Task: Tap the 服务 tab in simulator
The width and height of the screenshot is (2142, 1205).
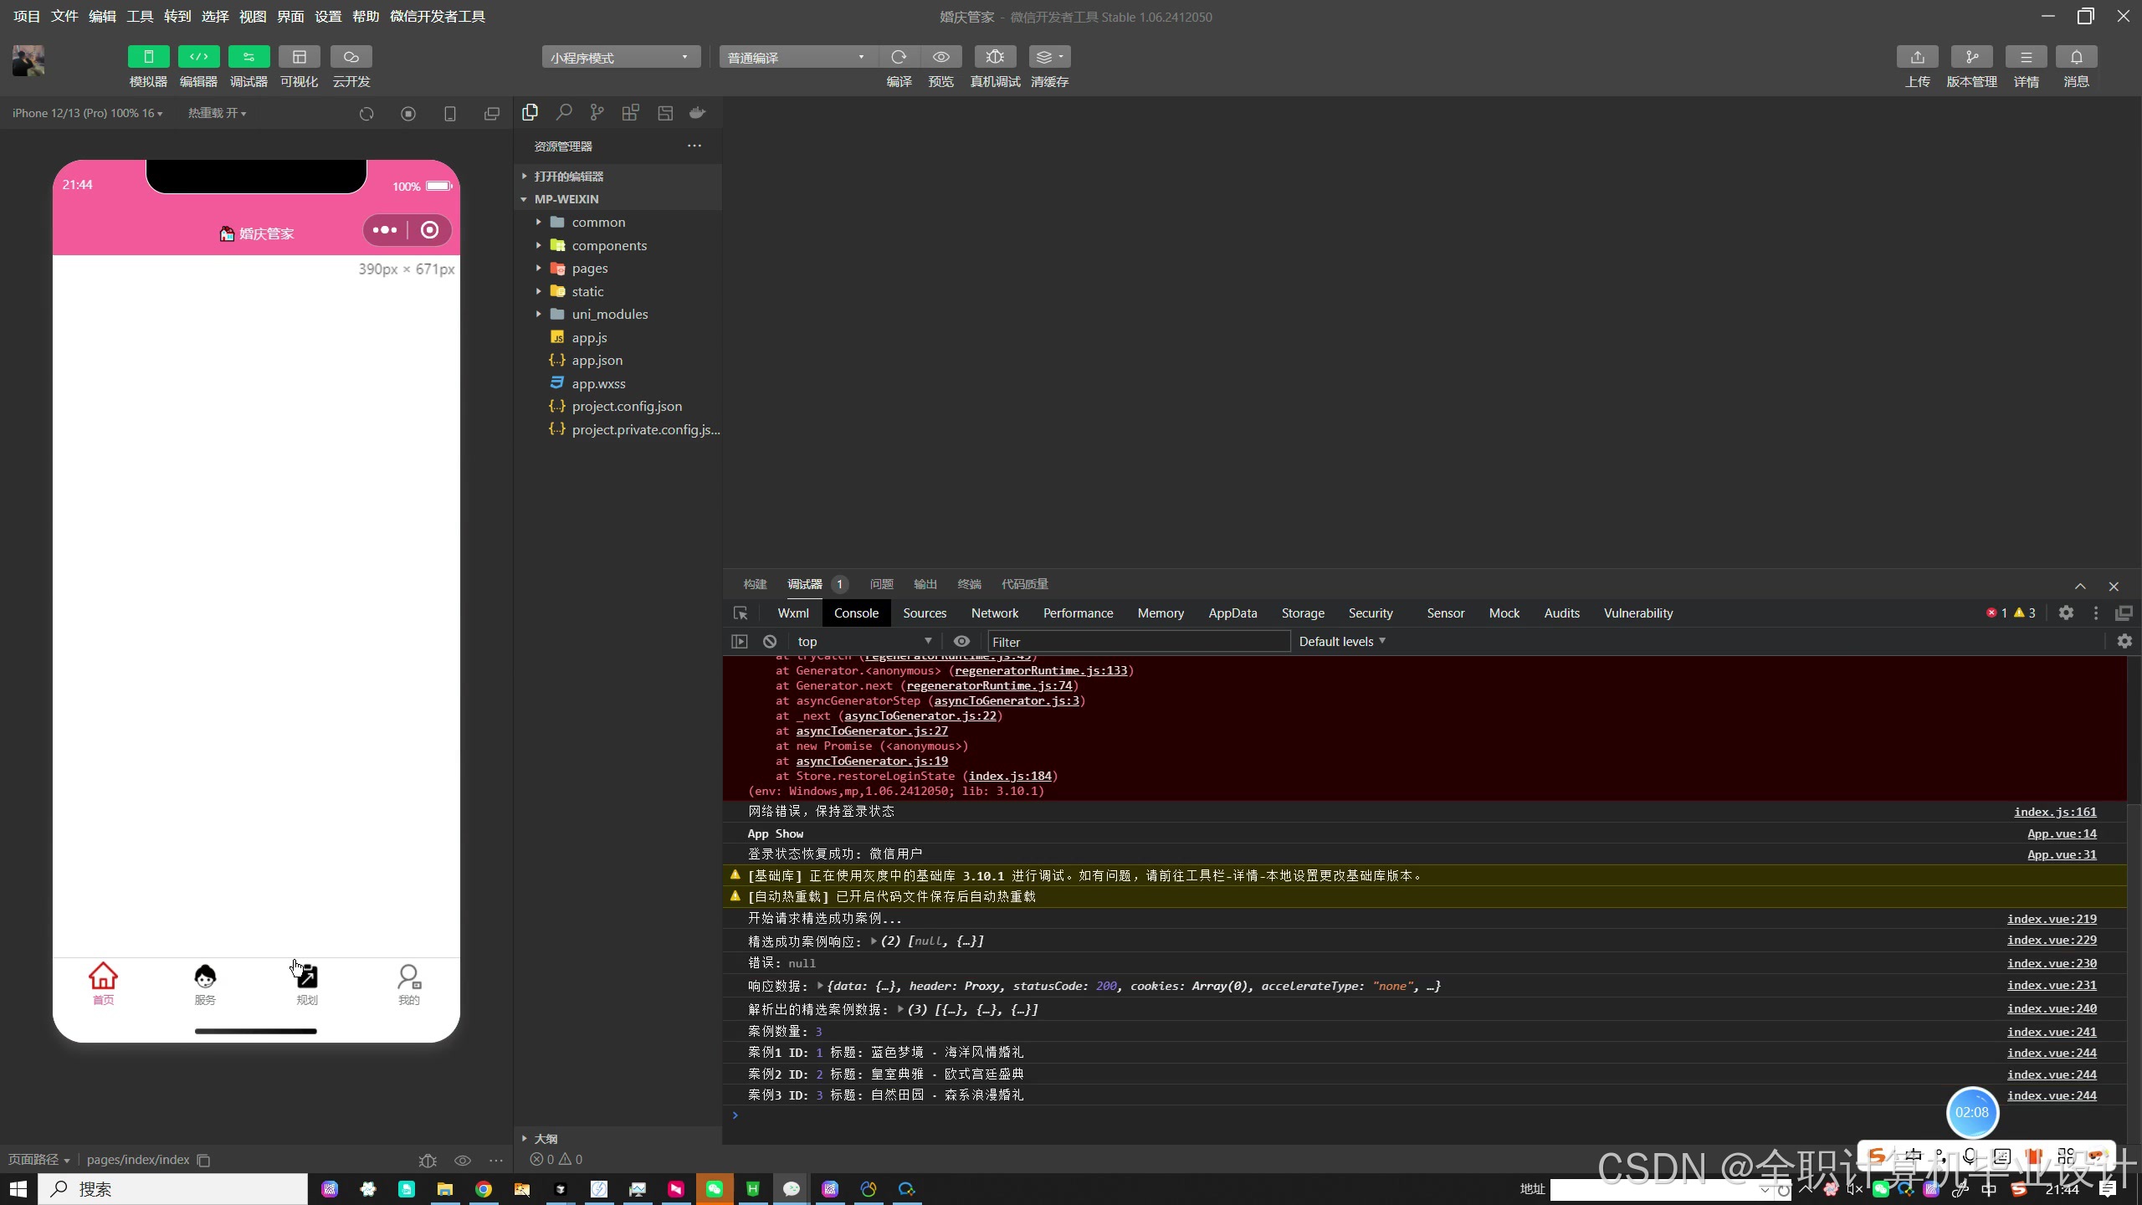Action: [205, 984]
